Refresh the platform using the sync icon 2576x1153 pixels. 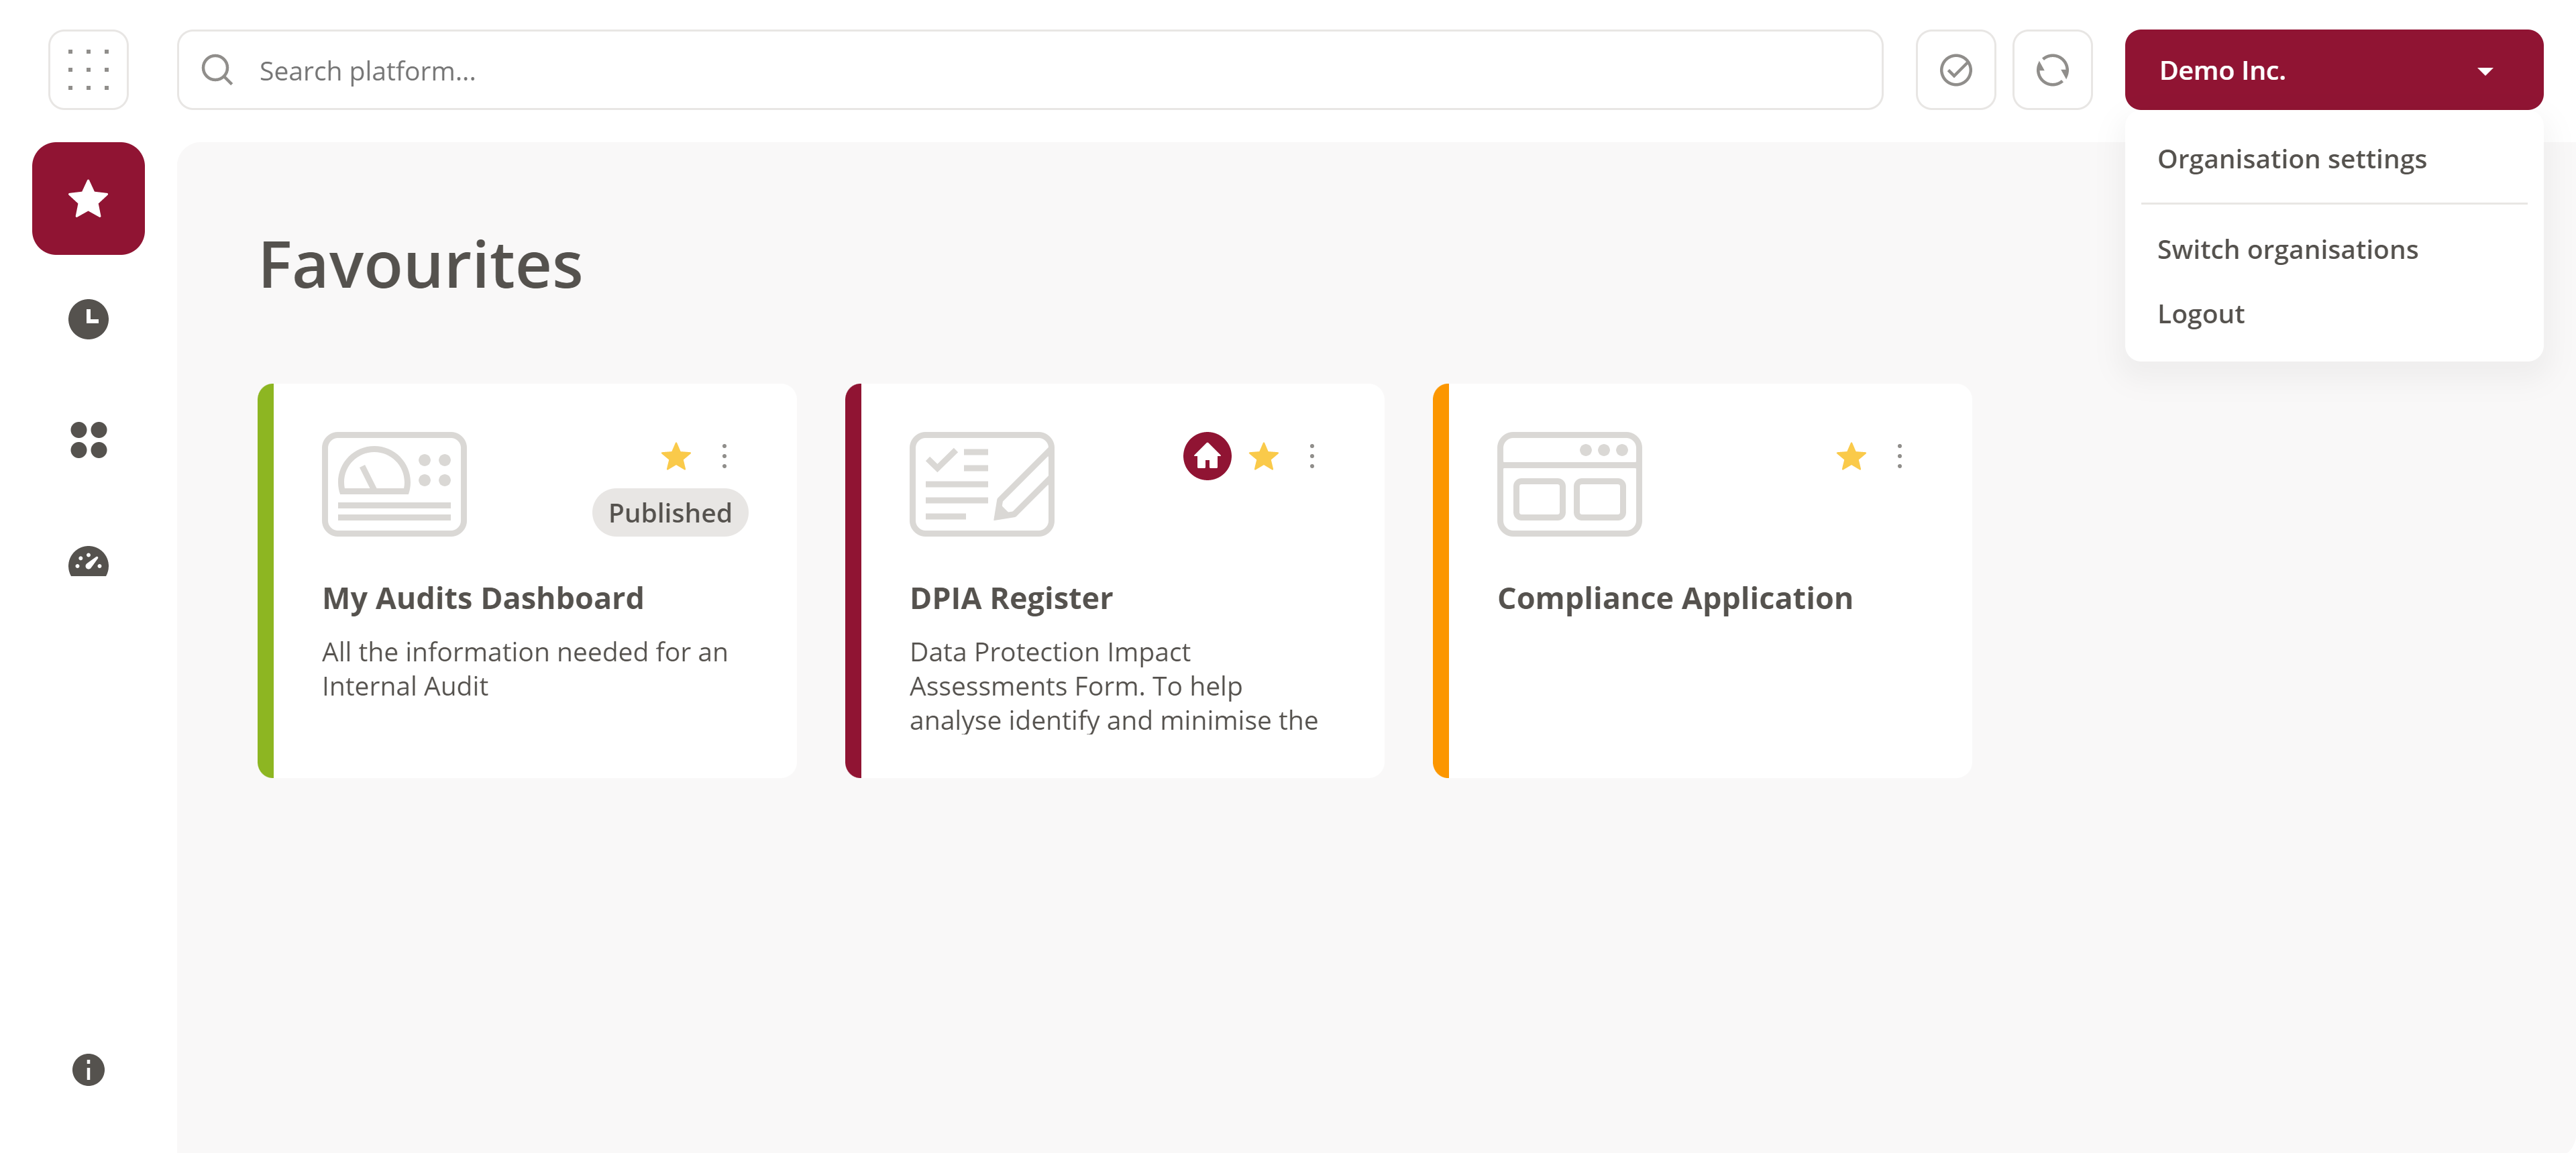[2052, 69]
